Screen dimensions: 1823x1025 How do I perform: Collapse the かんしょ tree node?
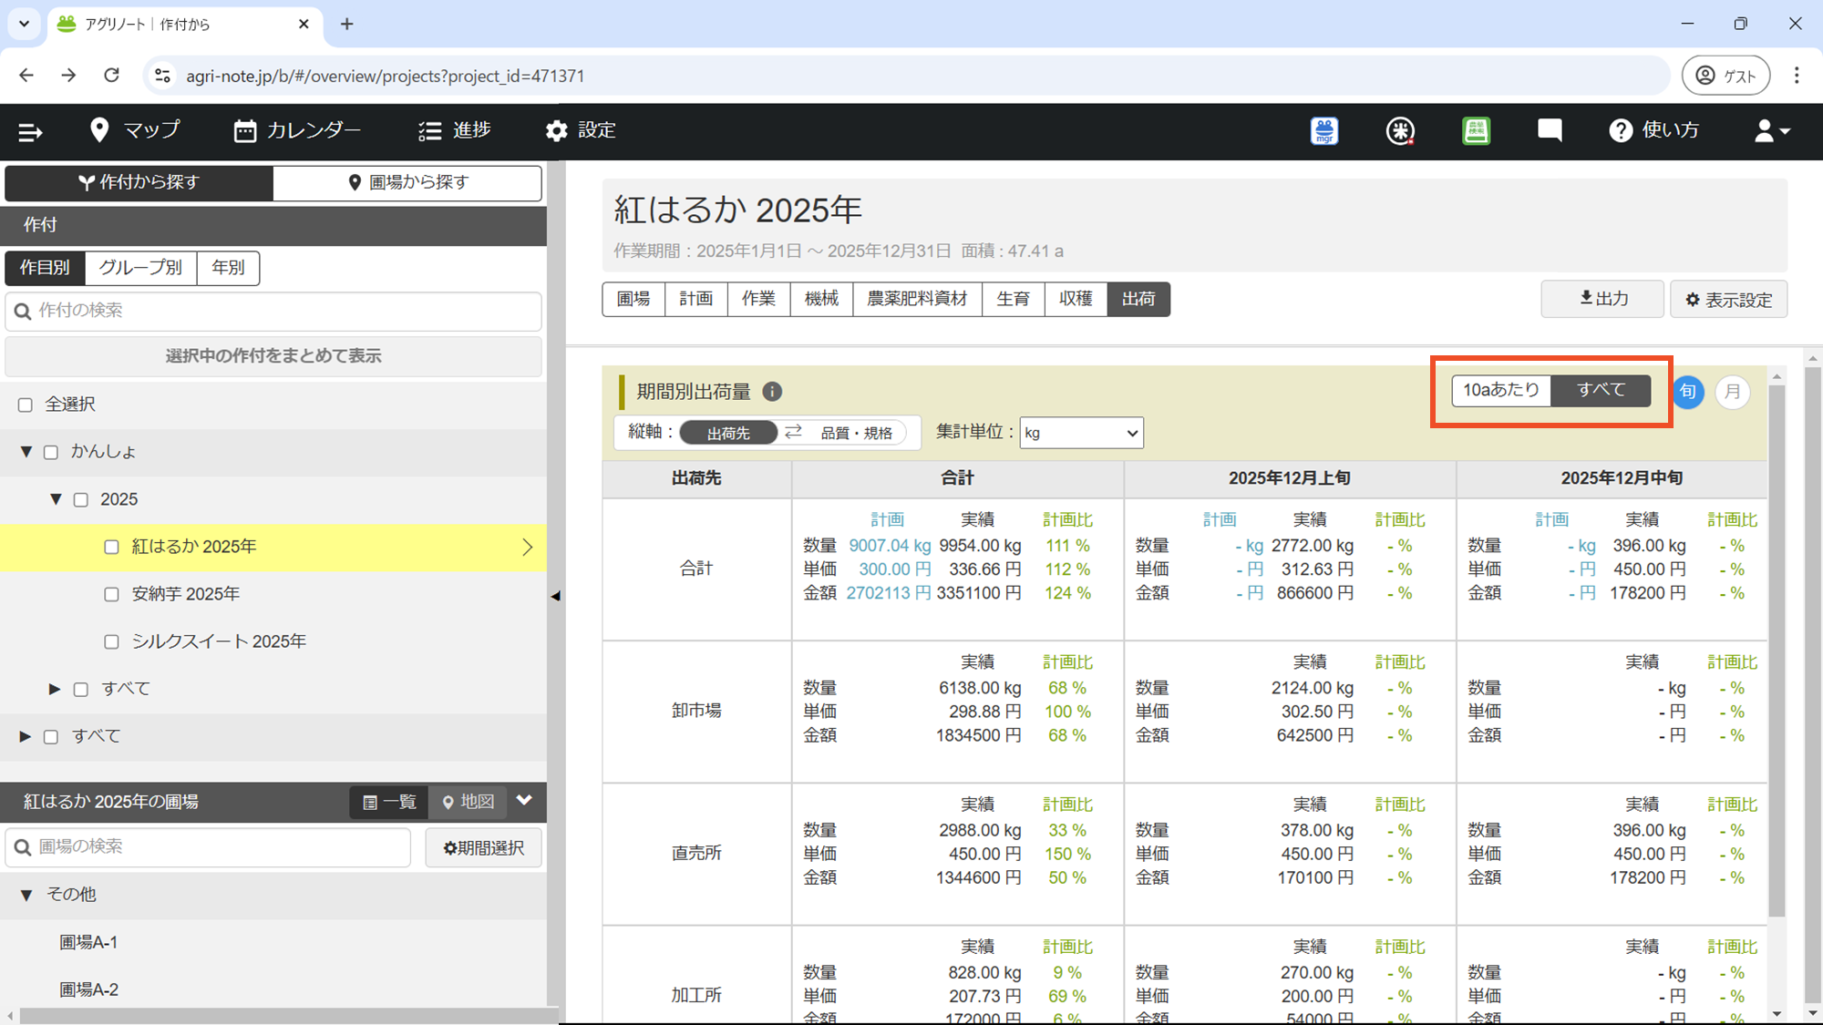[26, 452]
